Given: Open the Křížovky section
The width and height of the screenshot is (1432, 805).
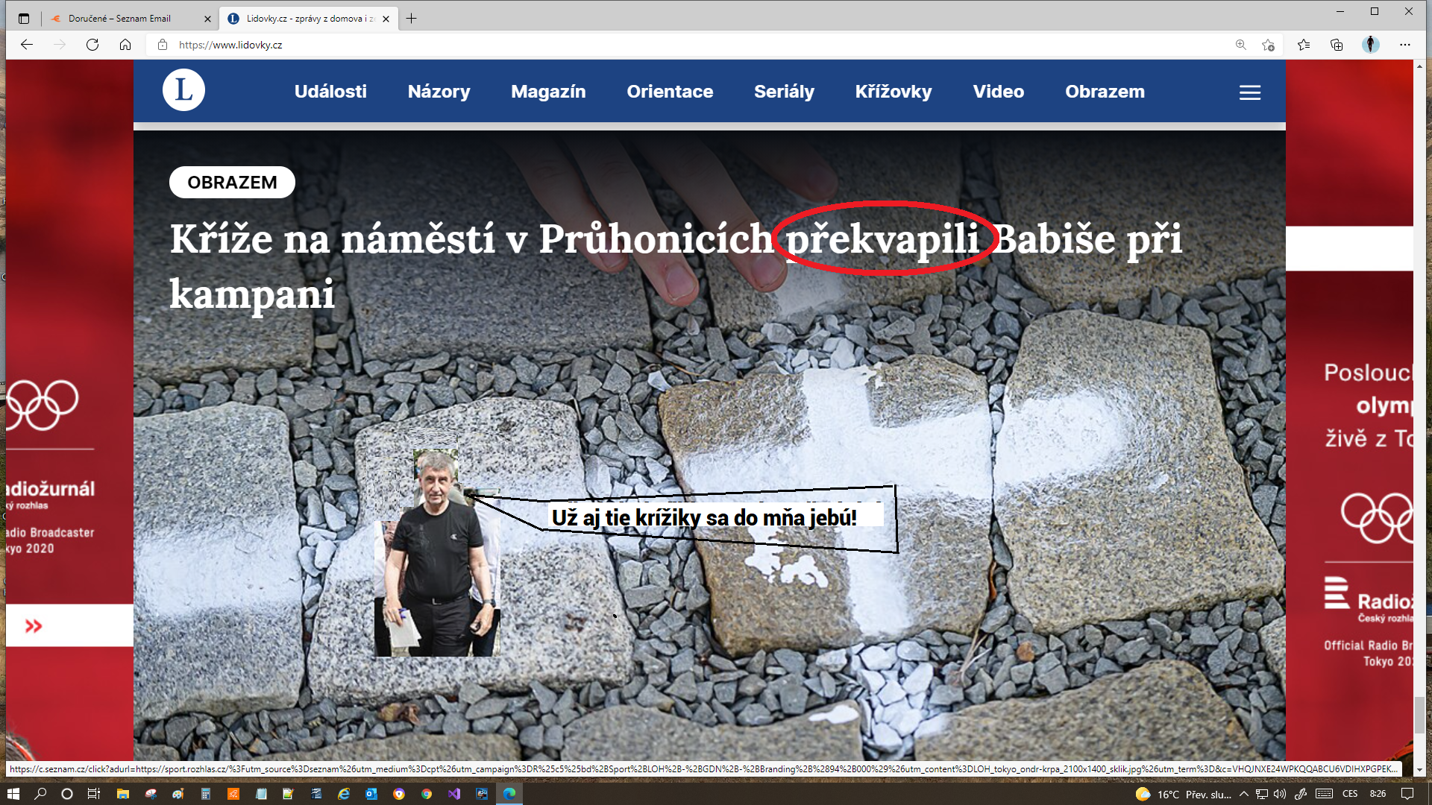Looking at the screenshot, I should pos(894,92).
